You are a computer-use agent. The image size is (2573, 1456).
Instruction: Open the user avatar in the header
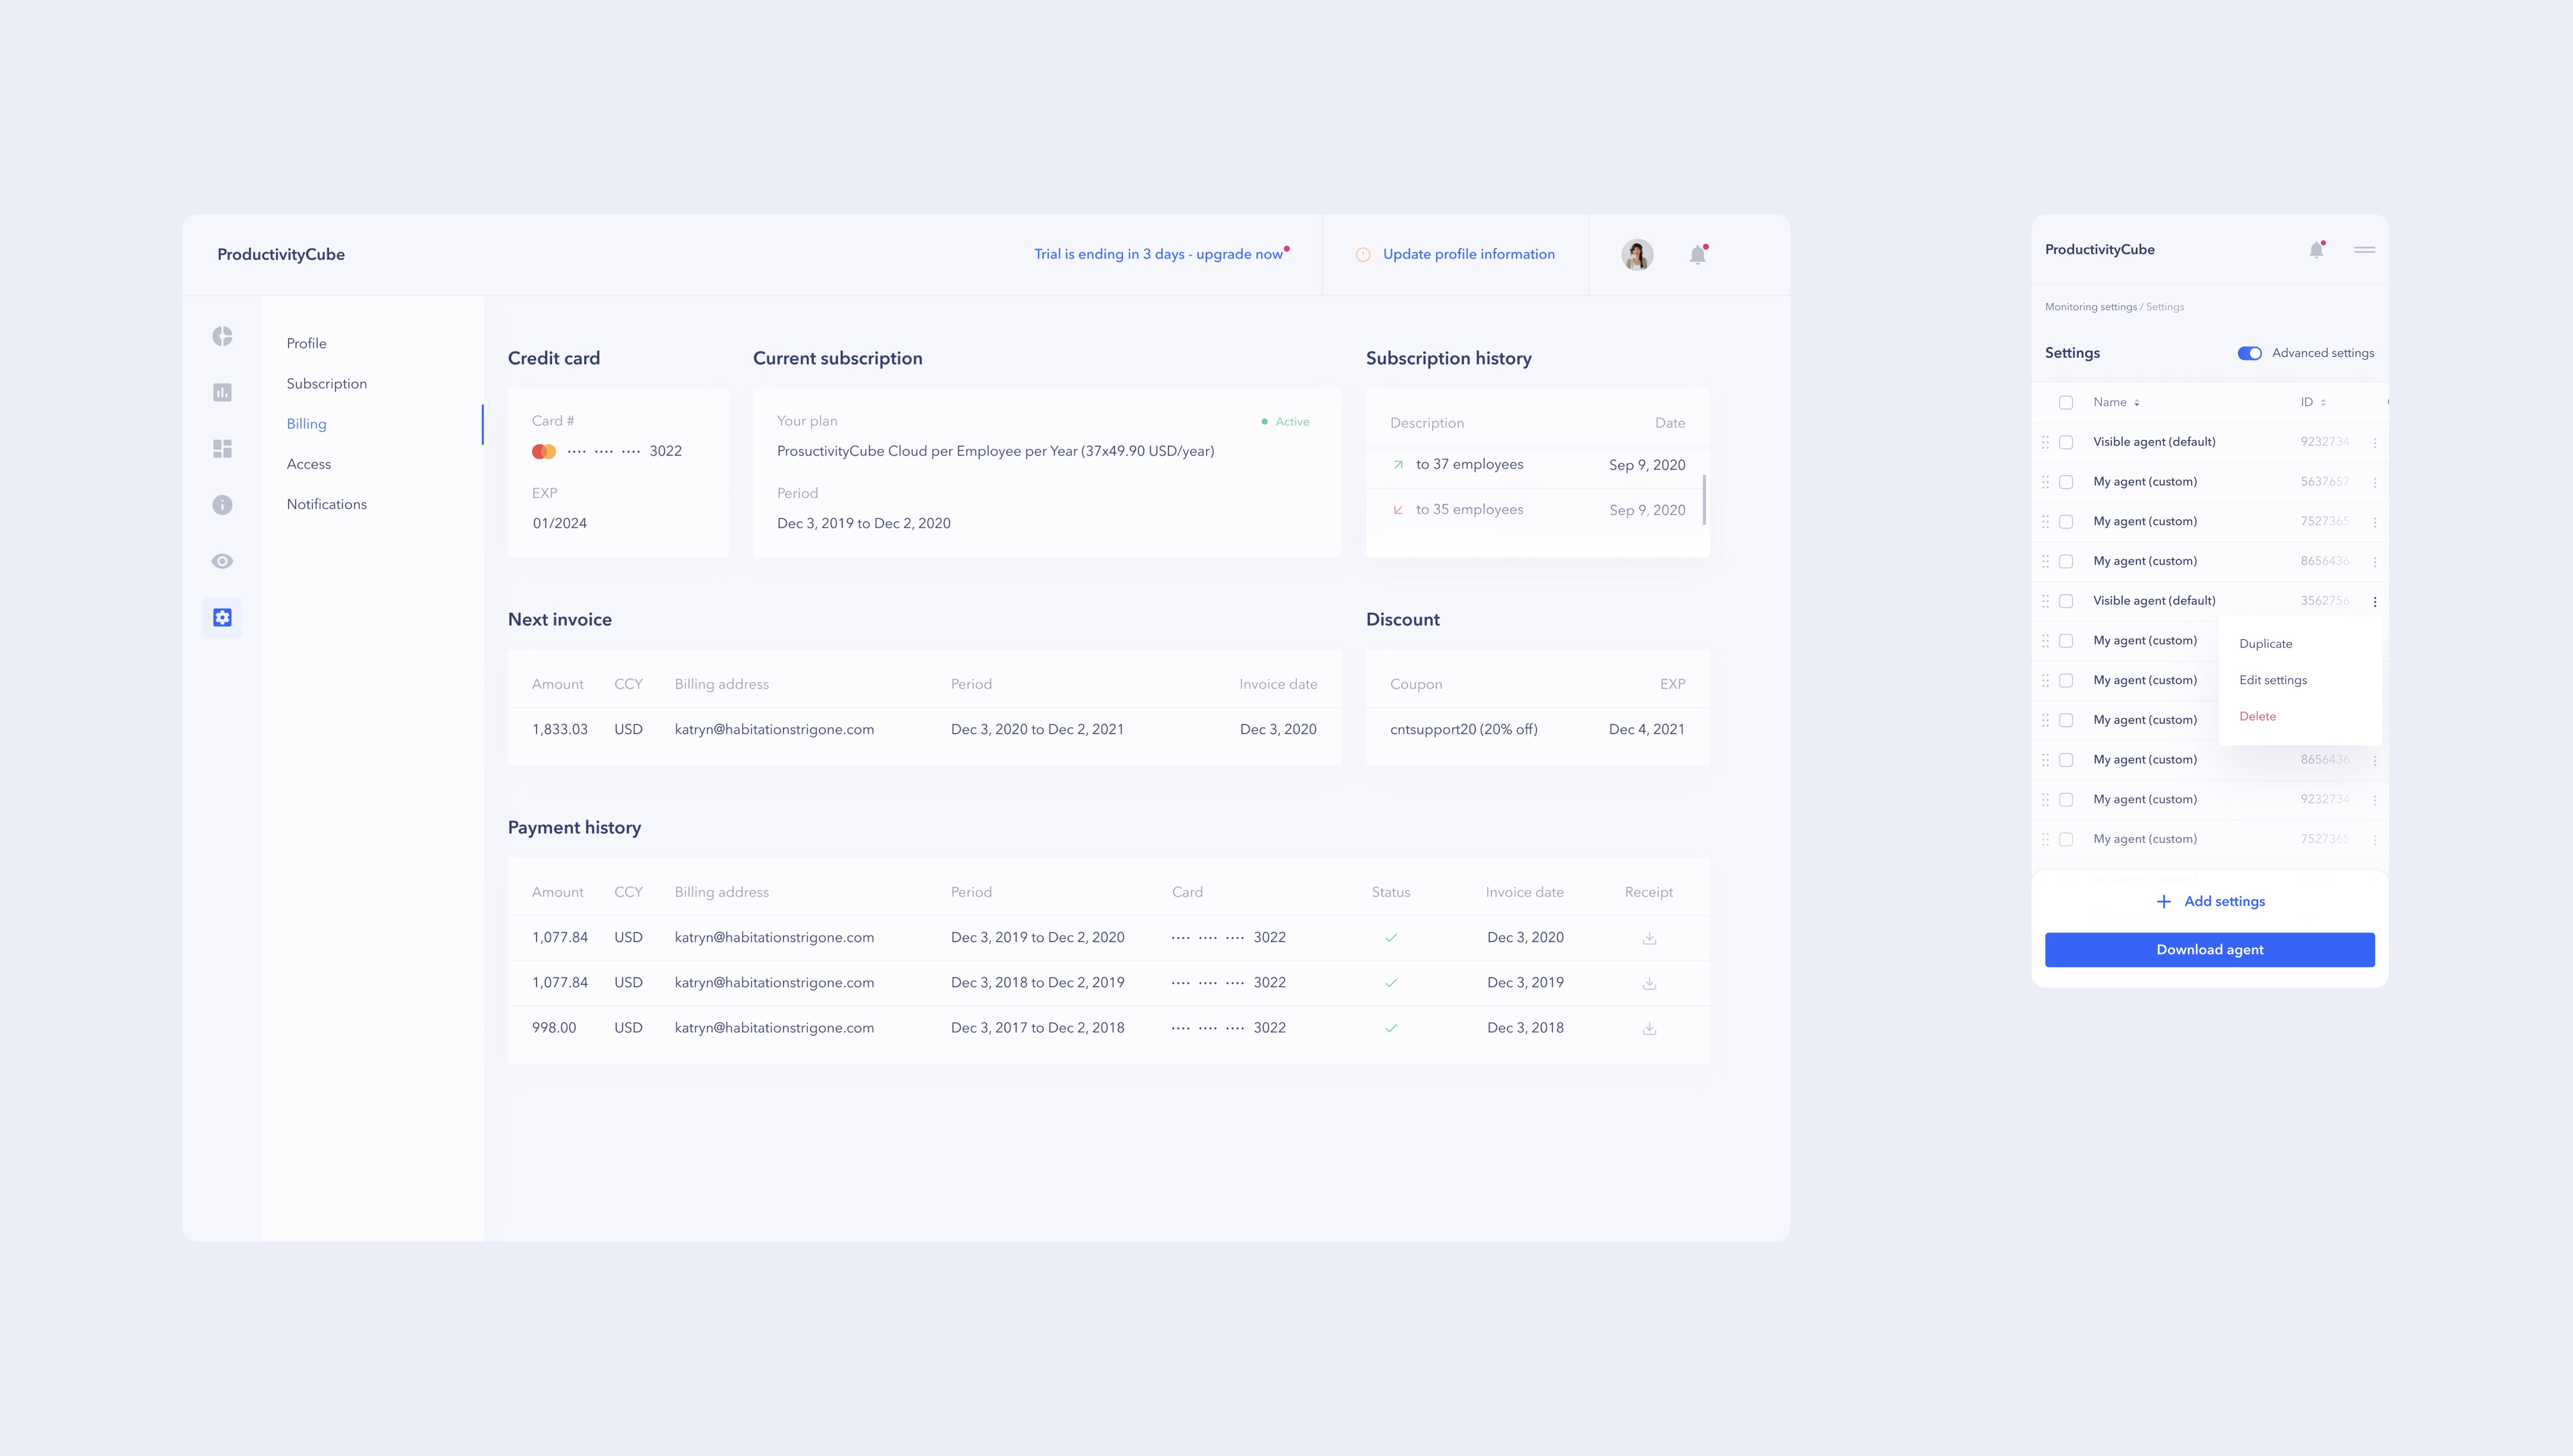click(x=1637, y=255)
